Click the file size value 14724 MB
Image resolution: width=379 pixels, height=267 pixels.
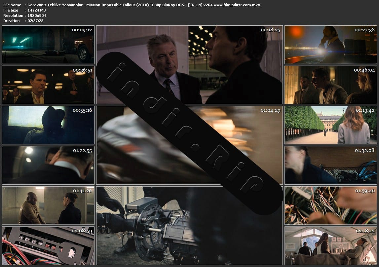(36, 10)
